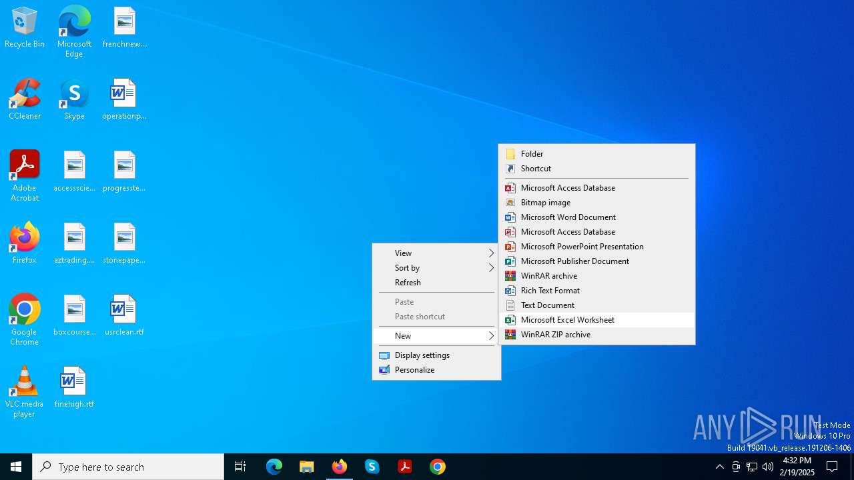
Task: Choose Refresh in the context menu
Action: [x=436, y=283]
